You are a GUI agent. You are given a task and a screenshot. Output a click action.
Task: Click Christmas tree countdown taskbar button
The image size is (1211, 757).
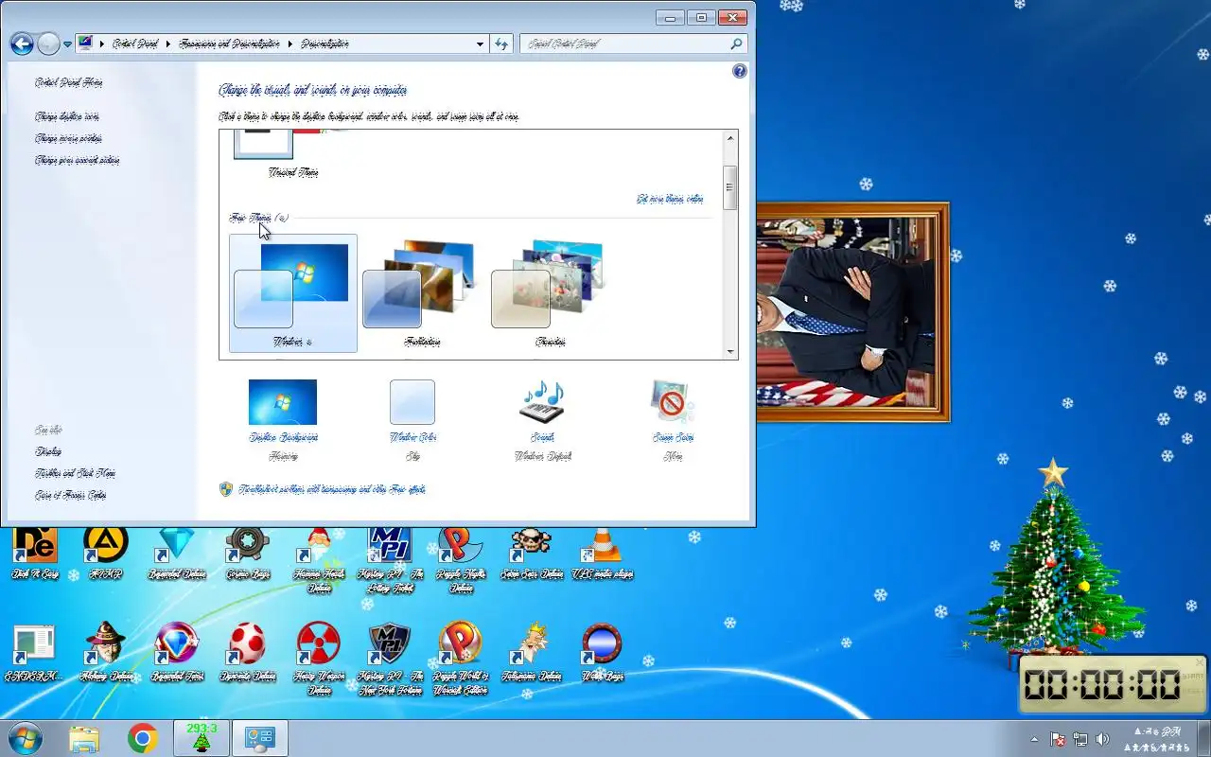[202, 738]
